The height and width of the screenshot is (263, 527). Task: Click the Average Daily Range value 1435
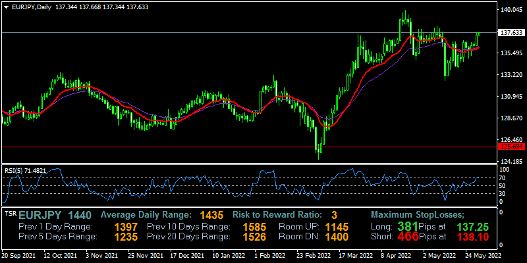click(x=211, y=215)
